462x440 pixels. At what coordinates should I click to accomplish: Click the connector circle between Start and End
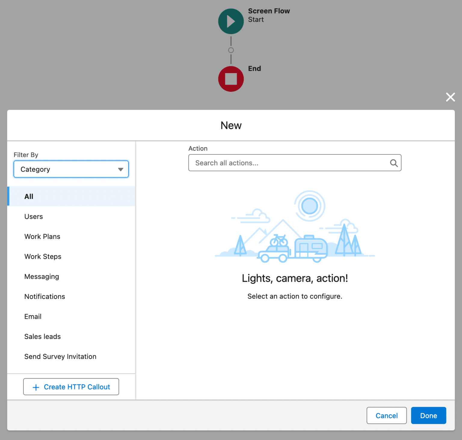pyautogui.click(x=231, y=50)
